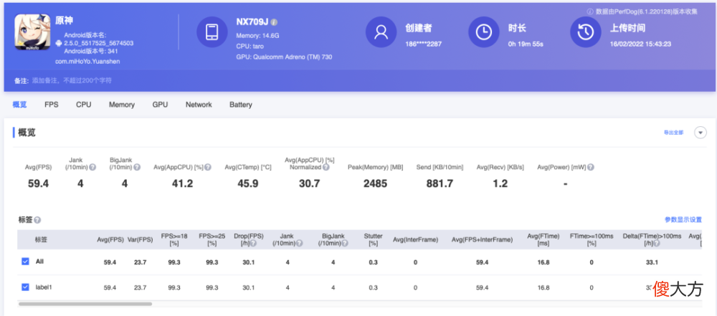Click the Avg(InterFrame) column header
The height and width of the screenshot is (316, 717).
point(415,239)
